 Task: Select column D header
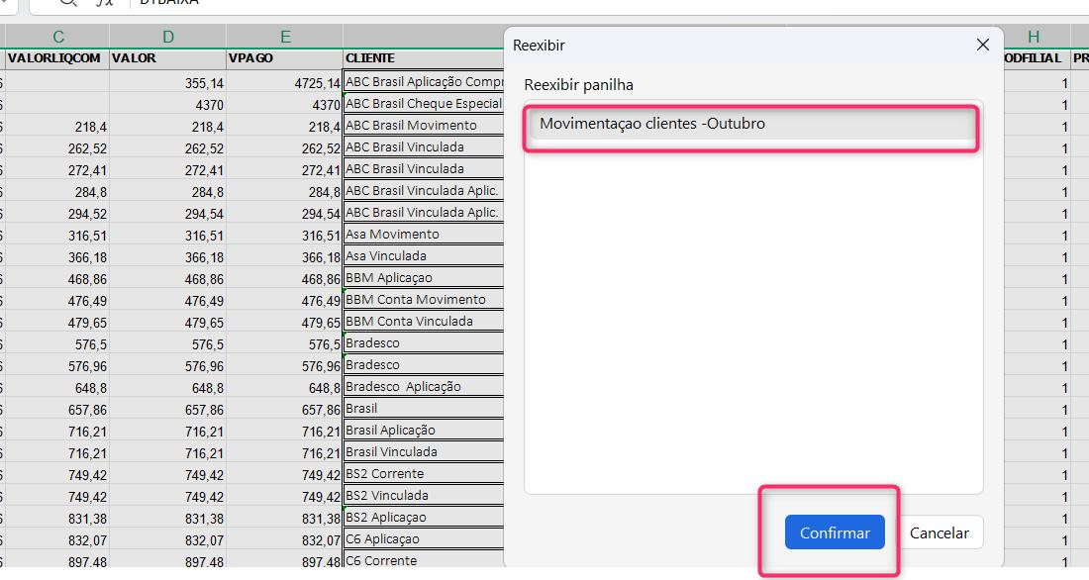point(168,37)
